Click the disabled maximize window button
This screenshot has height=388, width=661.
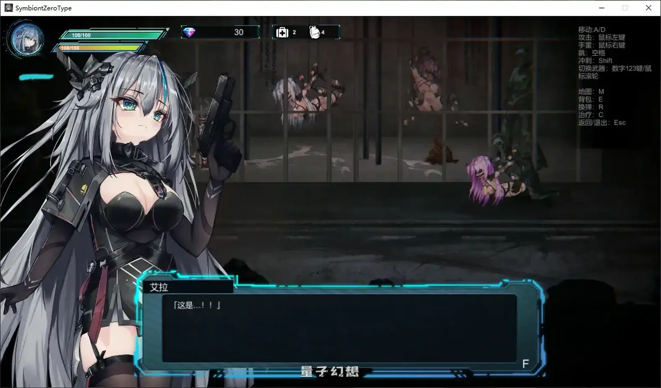625,8
